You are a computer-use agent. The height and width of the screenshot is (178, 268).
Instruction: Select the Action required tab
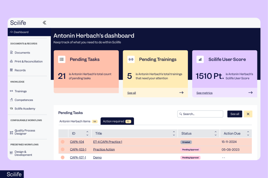click(117, 121)
